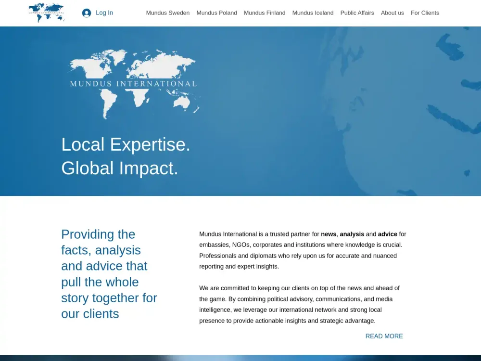Click the hero banner background image
The width and height of the screenshot is (481, 361).
pyautogui.click(x=337, y=111)
